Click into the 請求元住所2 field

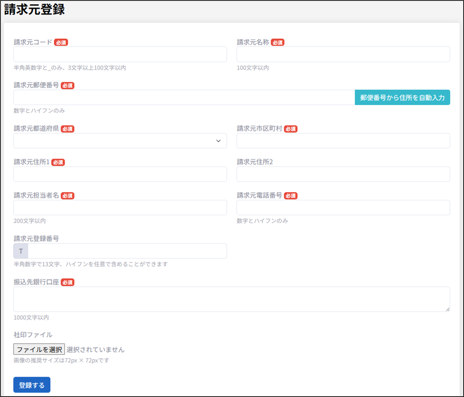343,174
